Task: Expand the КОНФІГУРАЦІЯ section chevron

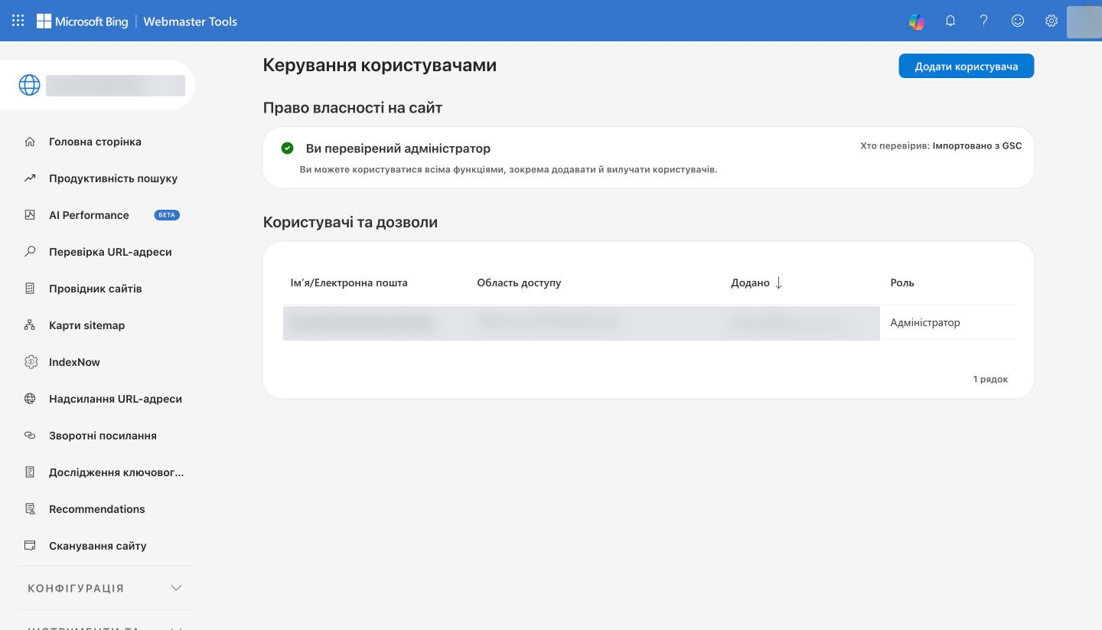Action: pos(176,588)
